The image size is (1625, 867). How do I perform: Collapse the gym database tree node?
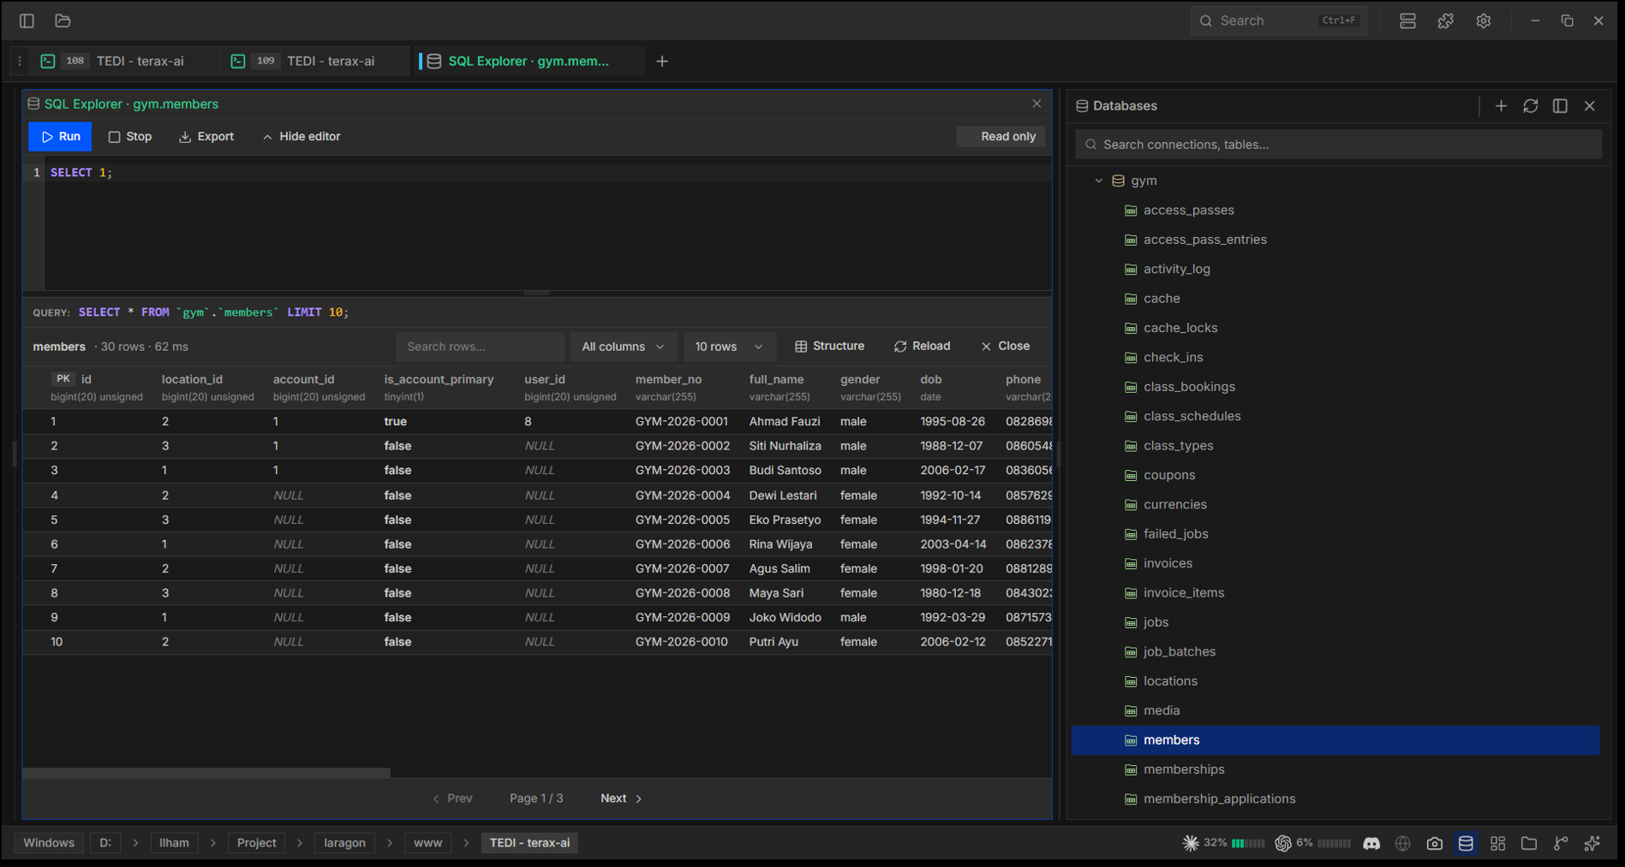(x=1099, y=181)
